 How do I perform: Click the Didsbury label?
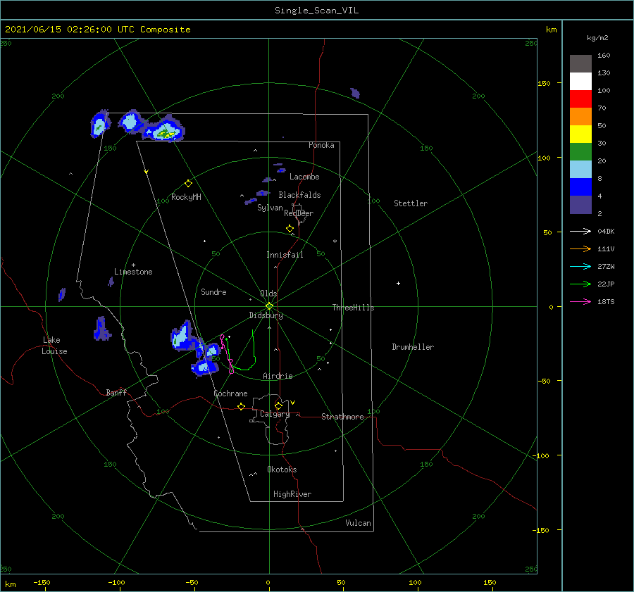pyautogui.click(x=266, y=315)
